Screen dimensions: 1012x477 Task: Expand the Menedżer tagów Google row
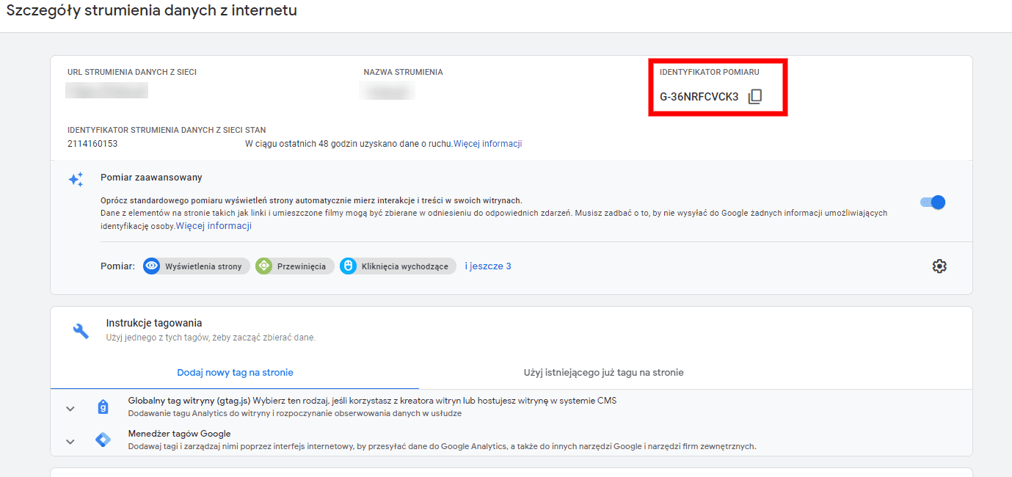click(70, 442)
